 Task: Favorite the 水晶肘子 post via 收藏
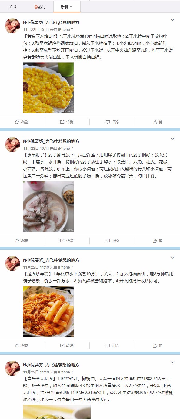(22, 241)
